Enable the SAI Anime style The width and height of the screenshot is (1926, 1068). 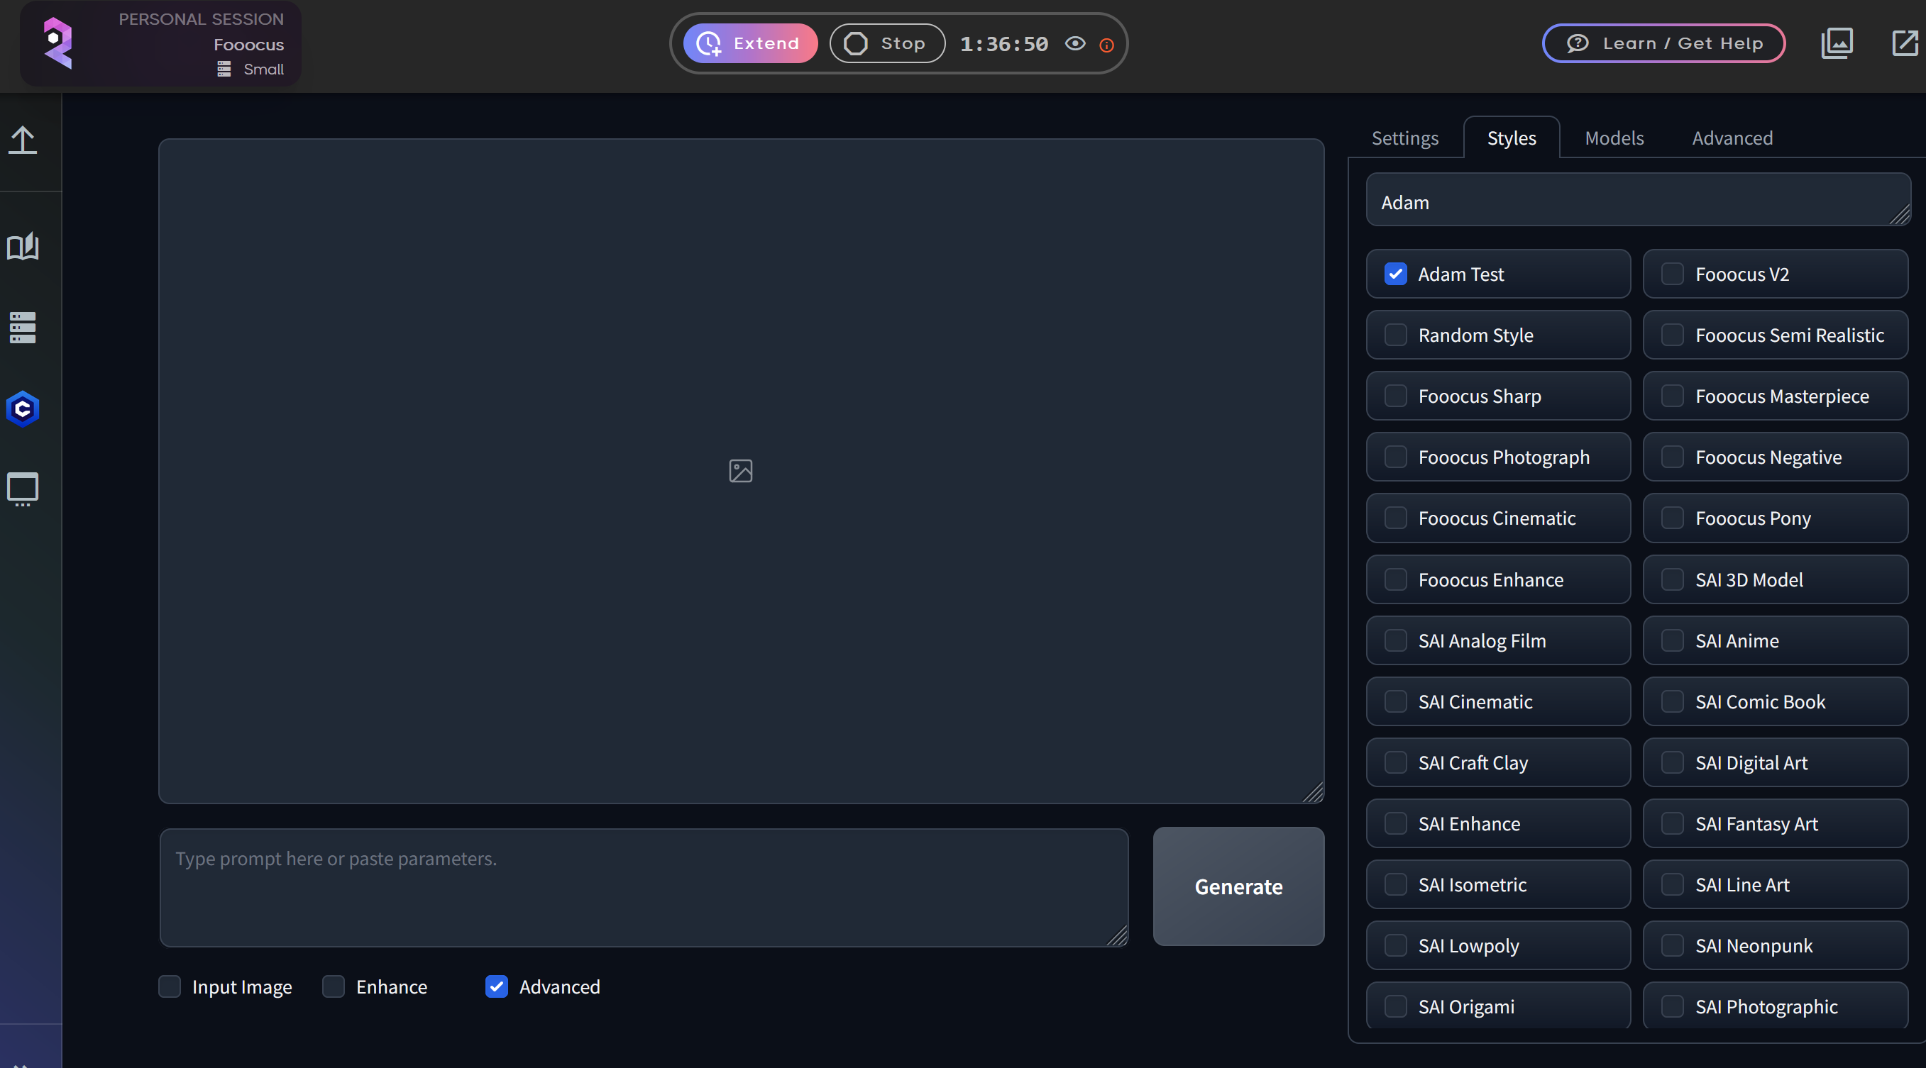(1674, 640)
